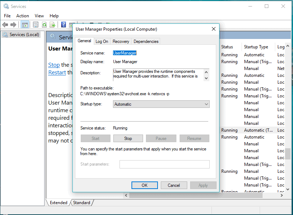This screenshot has width=293, height=215.
Task: Click the Log column header
Action: tap(281, 47)
